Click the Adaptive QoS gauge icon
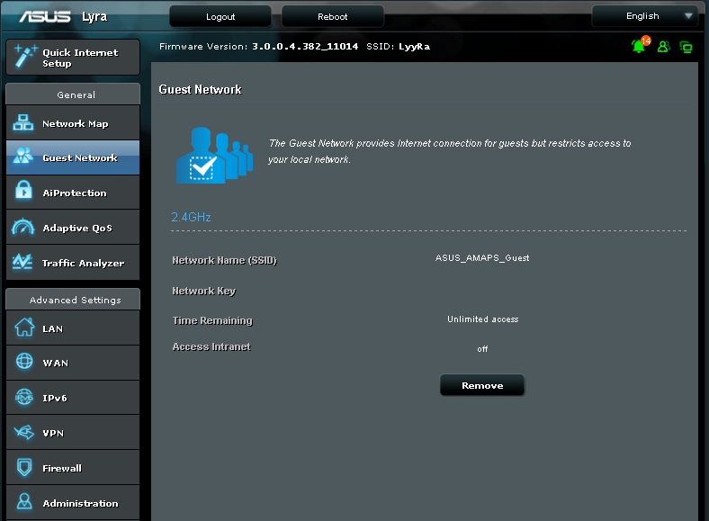709x521 pixels. pyautogui.click(x=23, y=228)
